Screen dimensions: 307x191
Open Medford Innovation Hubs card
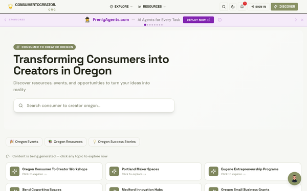point(153,187)
